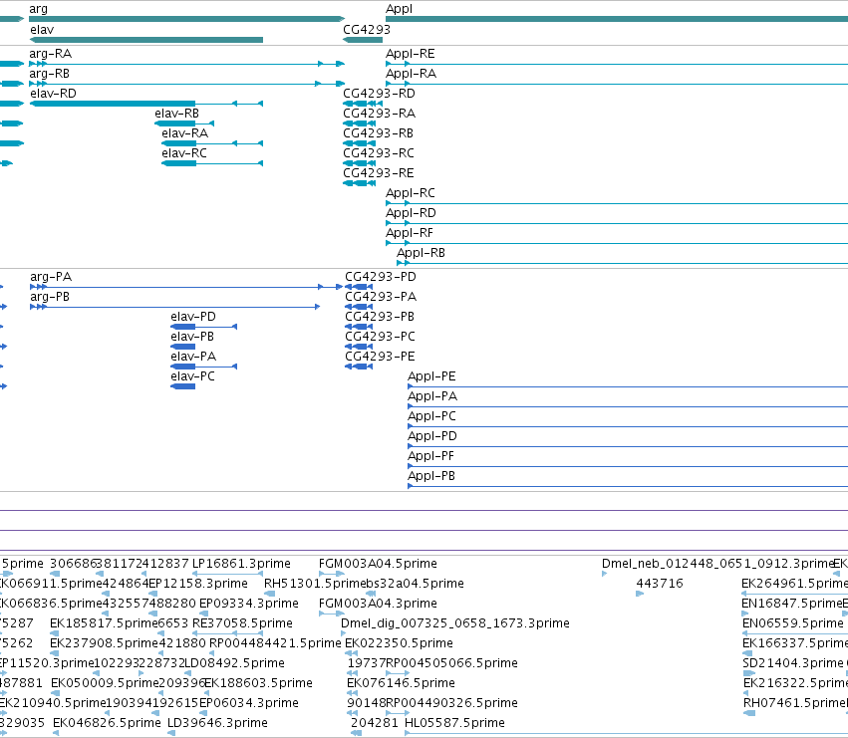848x738 pixels.
Task: Choose the elav-RA transcript
Action: click(185, 133)
